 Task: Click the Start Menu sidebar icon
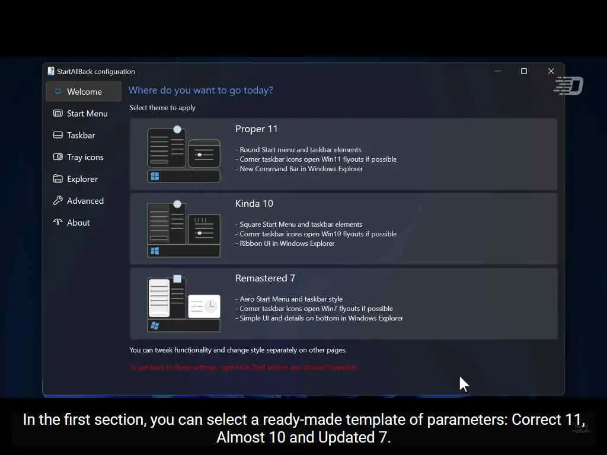tap(57, 113)
